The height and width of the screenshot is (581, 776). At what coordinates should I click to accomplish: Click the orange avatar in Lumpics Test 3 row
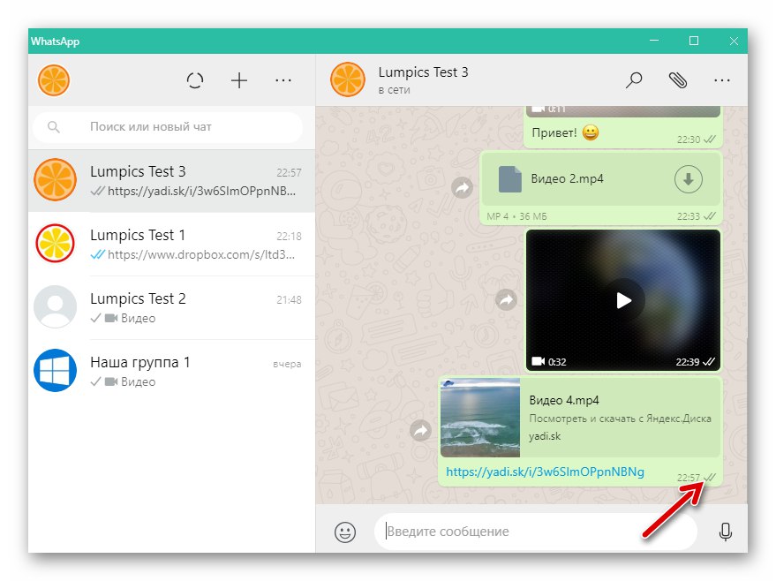coord(55,180)
